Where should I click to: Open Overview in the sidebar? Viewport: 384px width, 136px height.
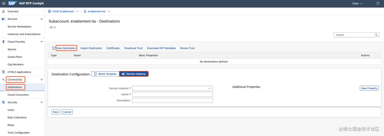pos(13,11)
